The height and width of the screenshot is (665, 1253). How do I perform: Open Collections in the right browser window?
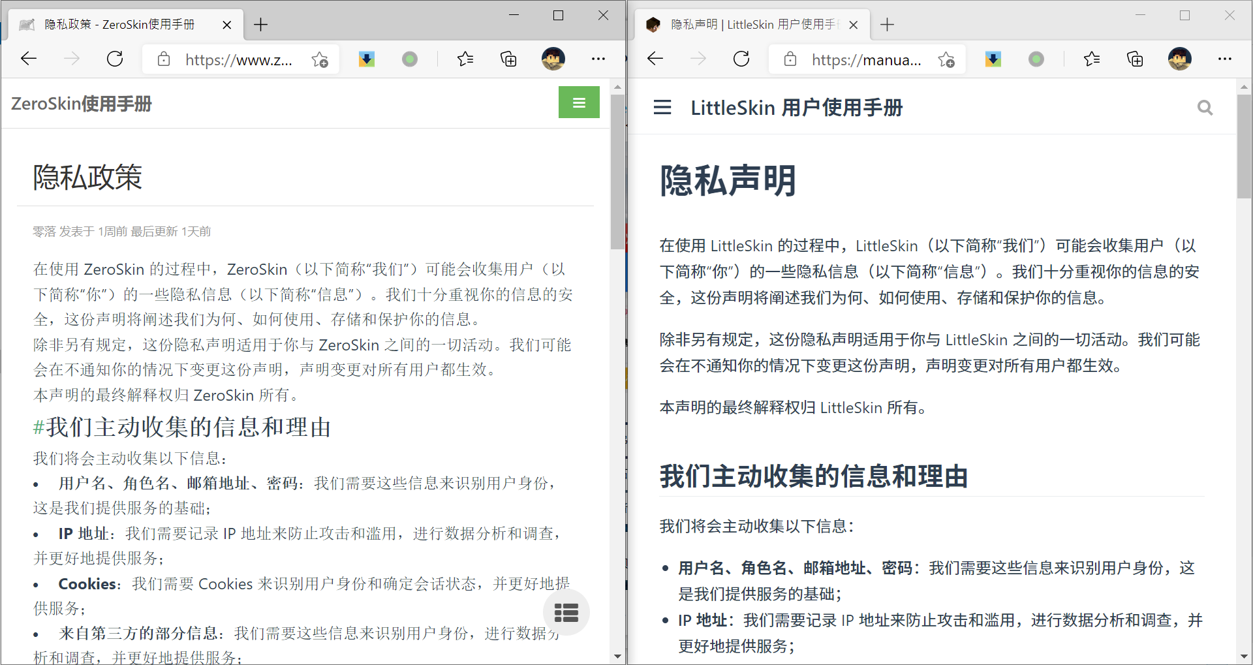pos(1135,59)
